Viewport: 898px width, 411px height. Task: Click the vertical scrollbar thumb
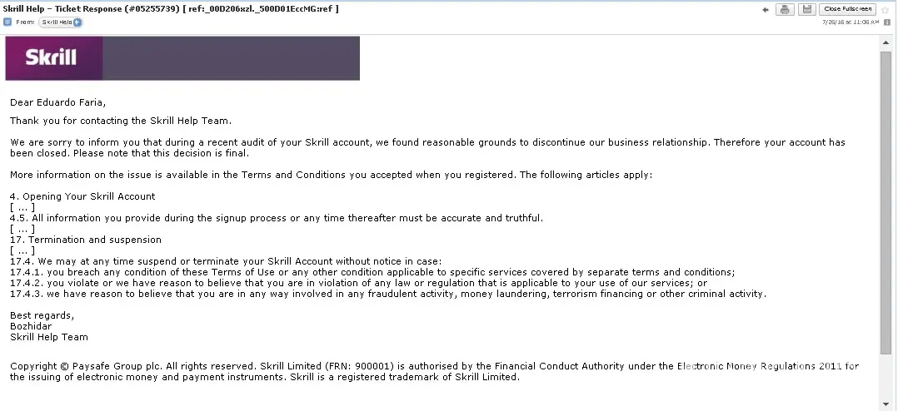(x=886, y=200)
